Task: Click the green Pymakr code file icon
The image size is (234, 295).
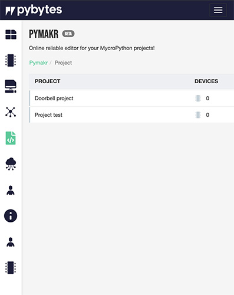Action: pos(11,138)
